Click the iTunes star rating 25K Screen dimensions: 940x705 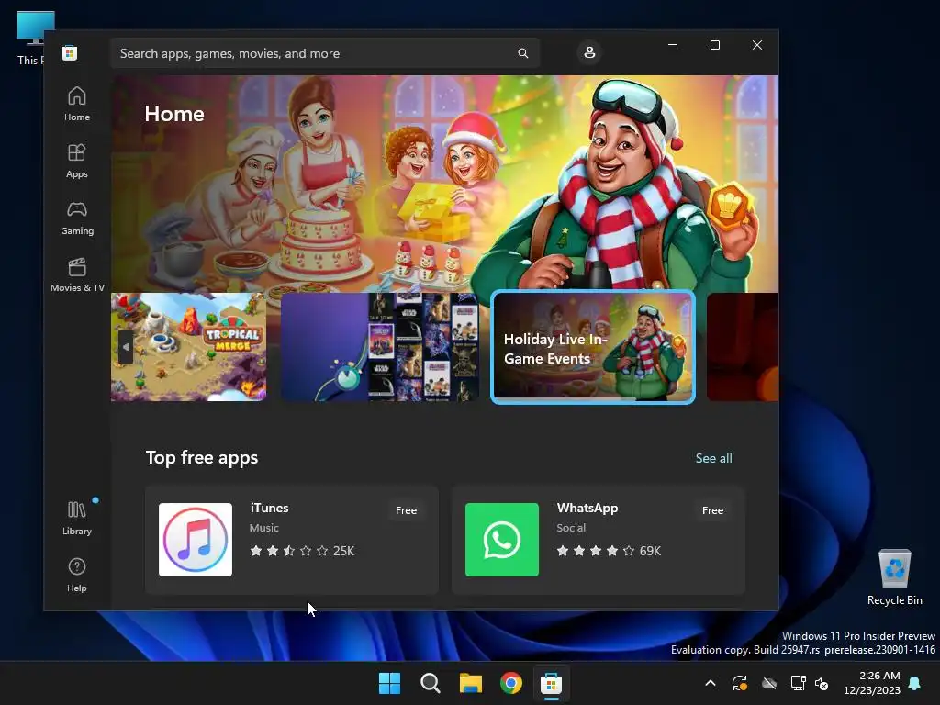[302, 551]
